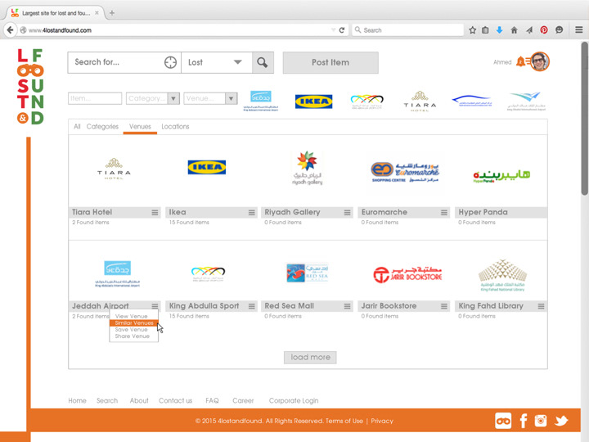Open the browser hamburger menu
The height and width of the screenshot is (442, 589).
(x=579, y=29)
